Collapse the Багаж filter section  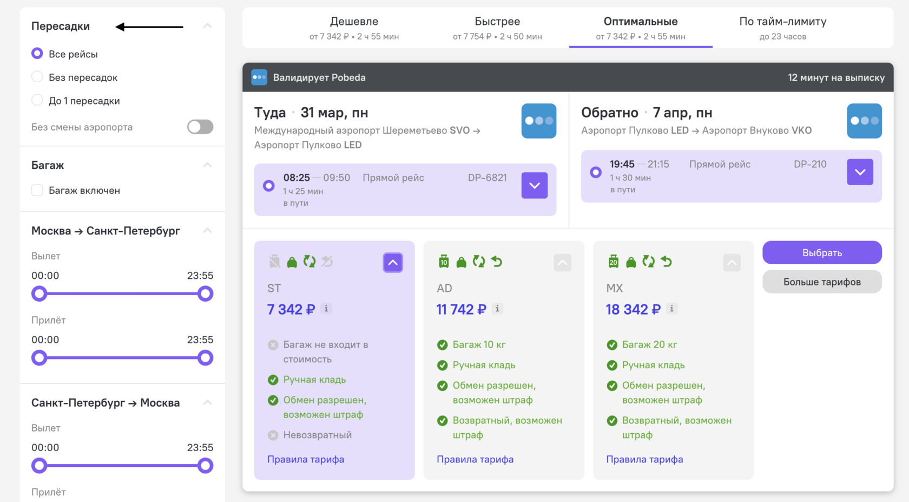click(207, 165)
